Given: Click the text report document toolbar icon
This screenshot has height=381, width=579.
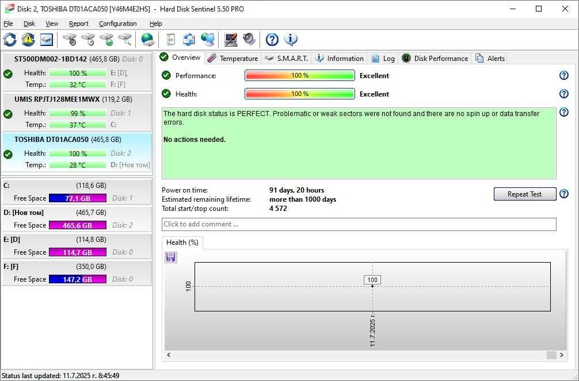Looking at the screenshot, I should pyautogui.click(x=170, y=40).
